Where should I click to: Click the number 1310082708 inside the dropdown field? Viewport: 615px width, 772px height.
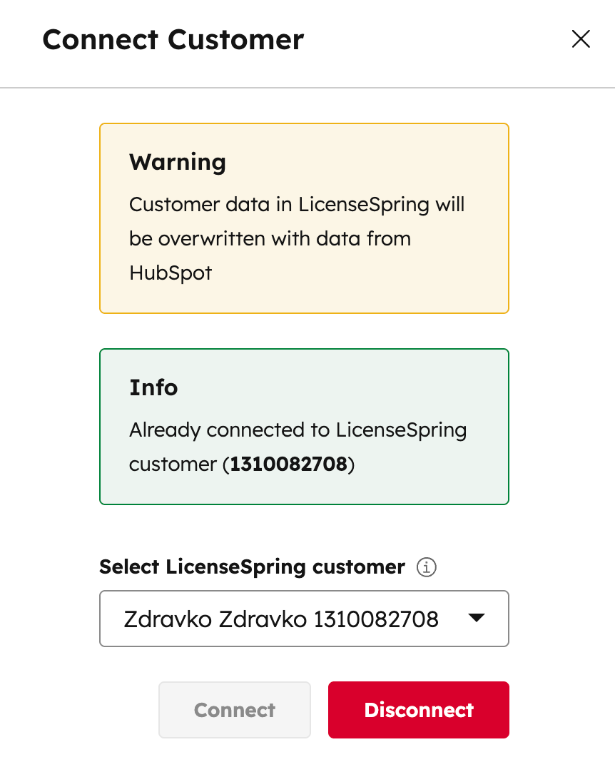pyautogui.click(x=376, y=619)
